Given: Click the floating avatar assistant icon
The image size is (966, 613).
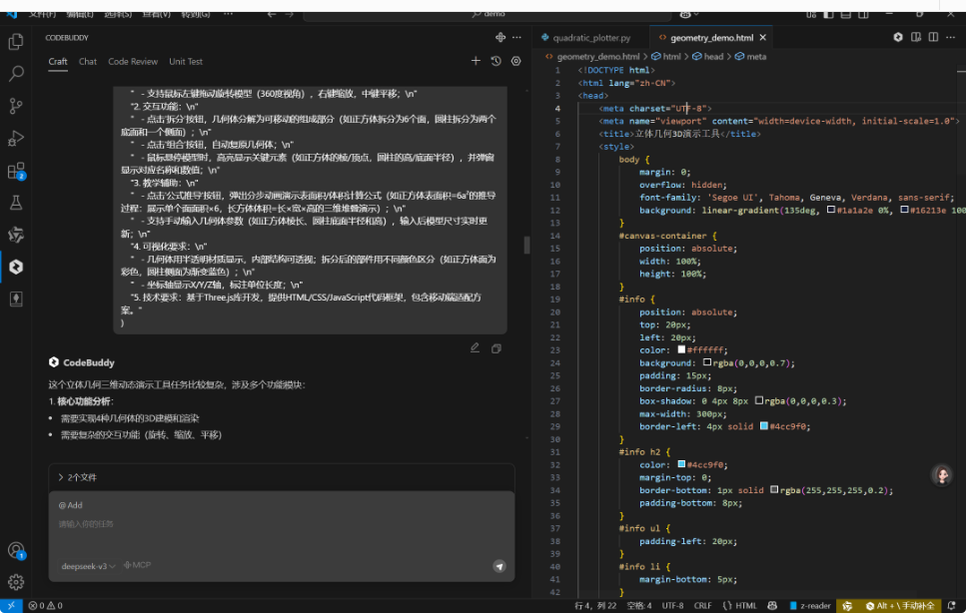Looking at the screenshot, I should tap(942, 475).
